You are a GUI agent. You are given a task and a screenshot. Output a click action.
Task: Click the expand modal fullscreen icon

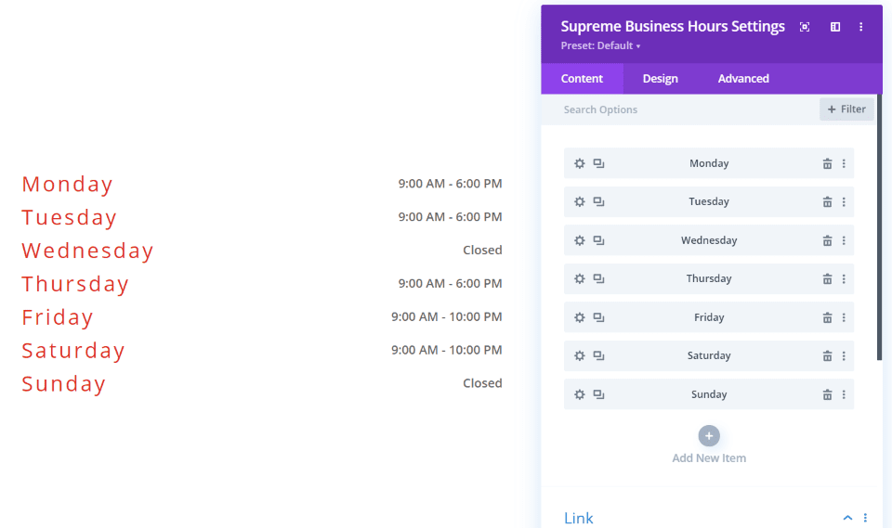[x=805, y=27]
